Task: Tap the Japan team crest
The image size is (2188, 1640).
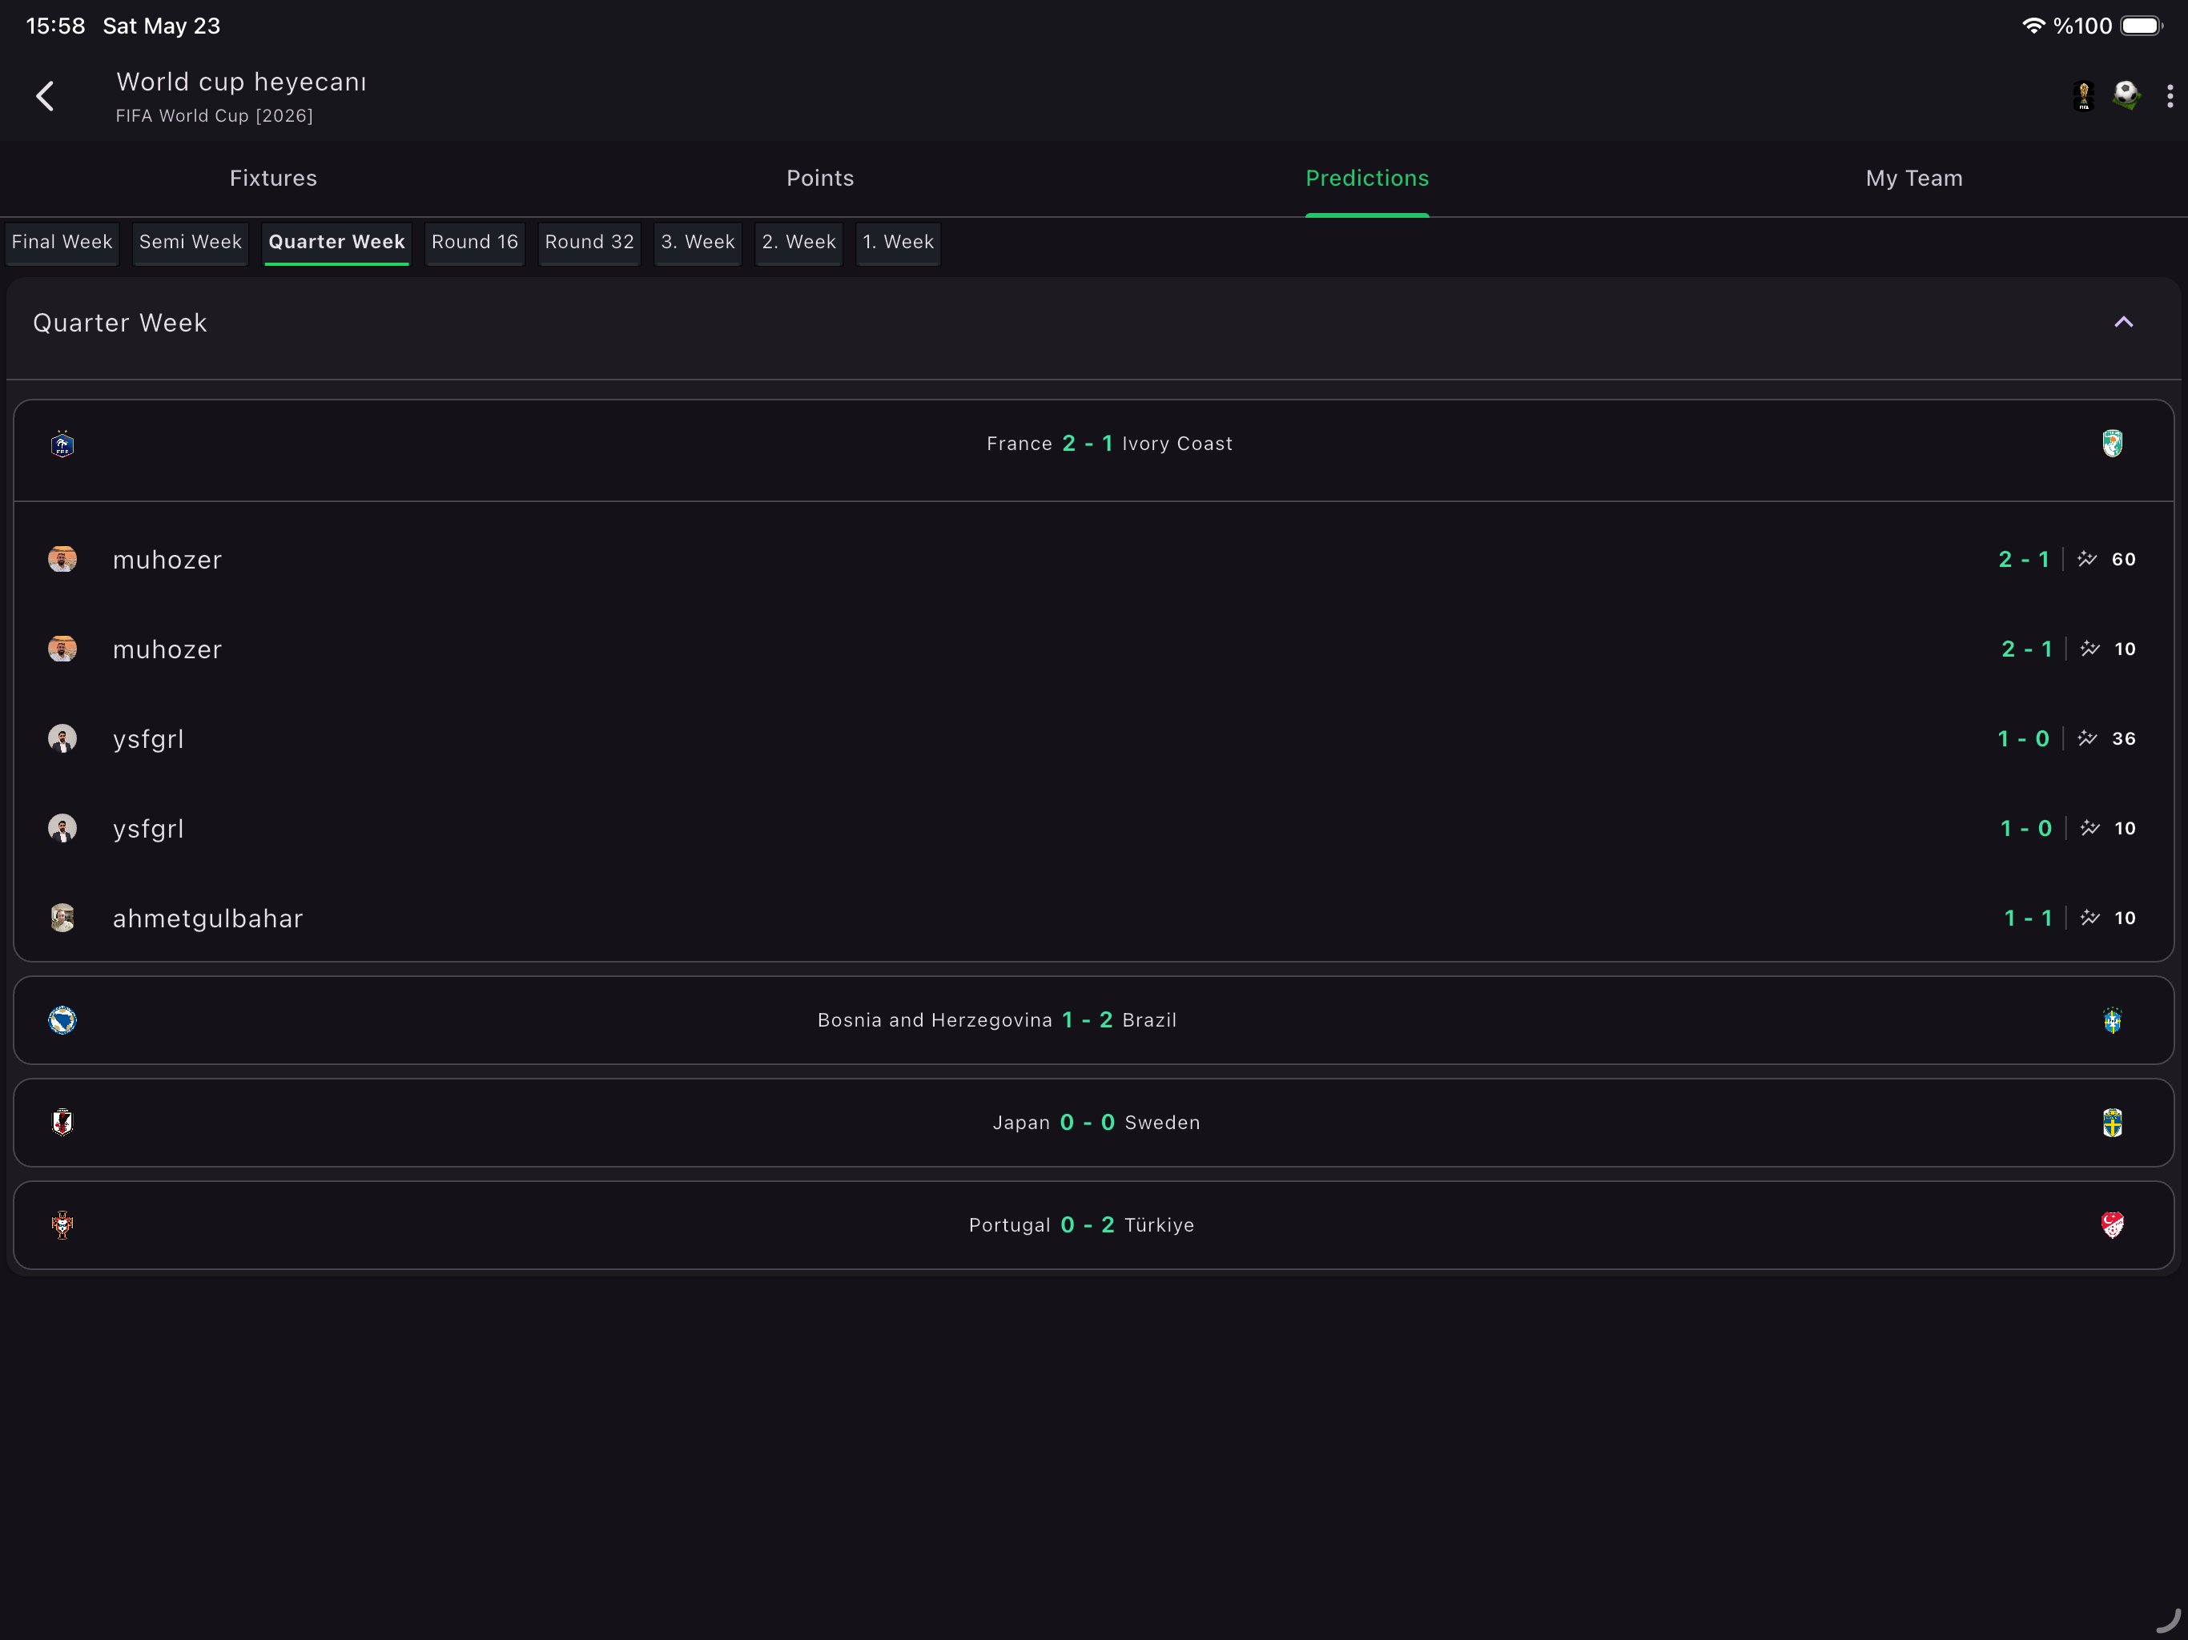Action: [x=62, y=1122]
